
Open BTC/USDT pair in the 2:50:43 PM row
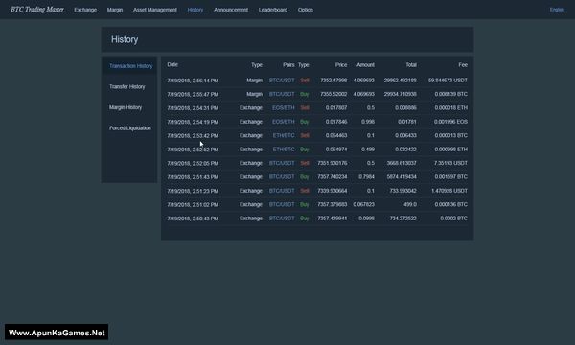(282, 218)
